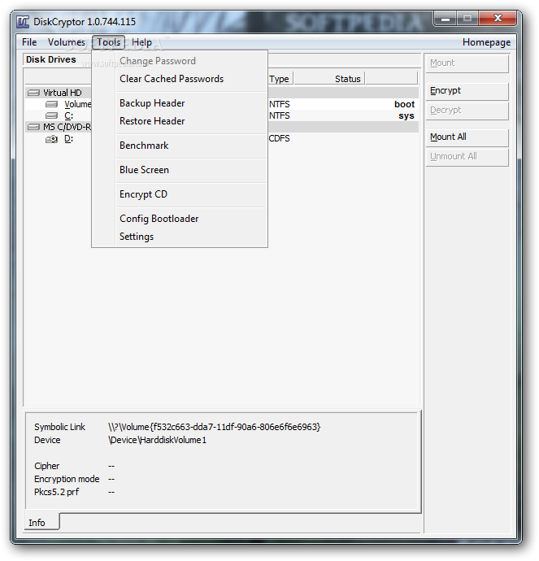The height and width of the screenshot is (561, 539).
Task: Click the boot status cell
Action: coord(405,104)
